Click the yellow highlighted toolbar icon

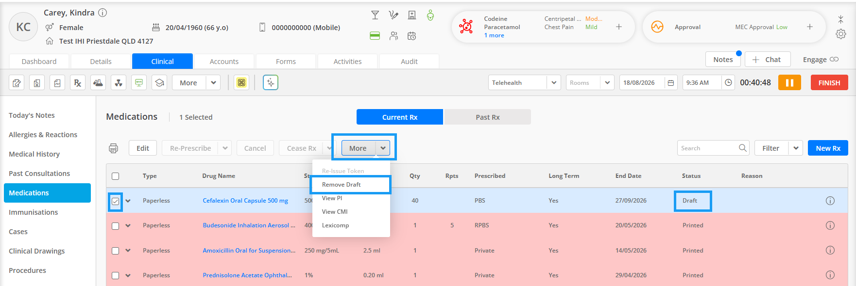[241, 83]
